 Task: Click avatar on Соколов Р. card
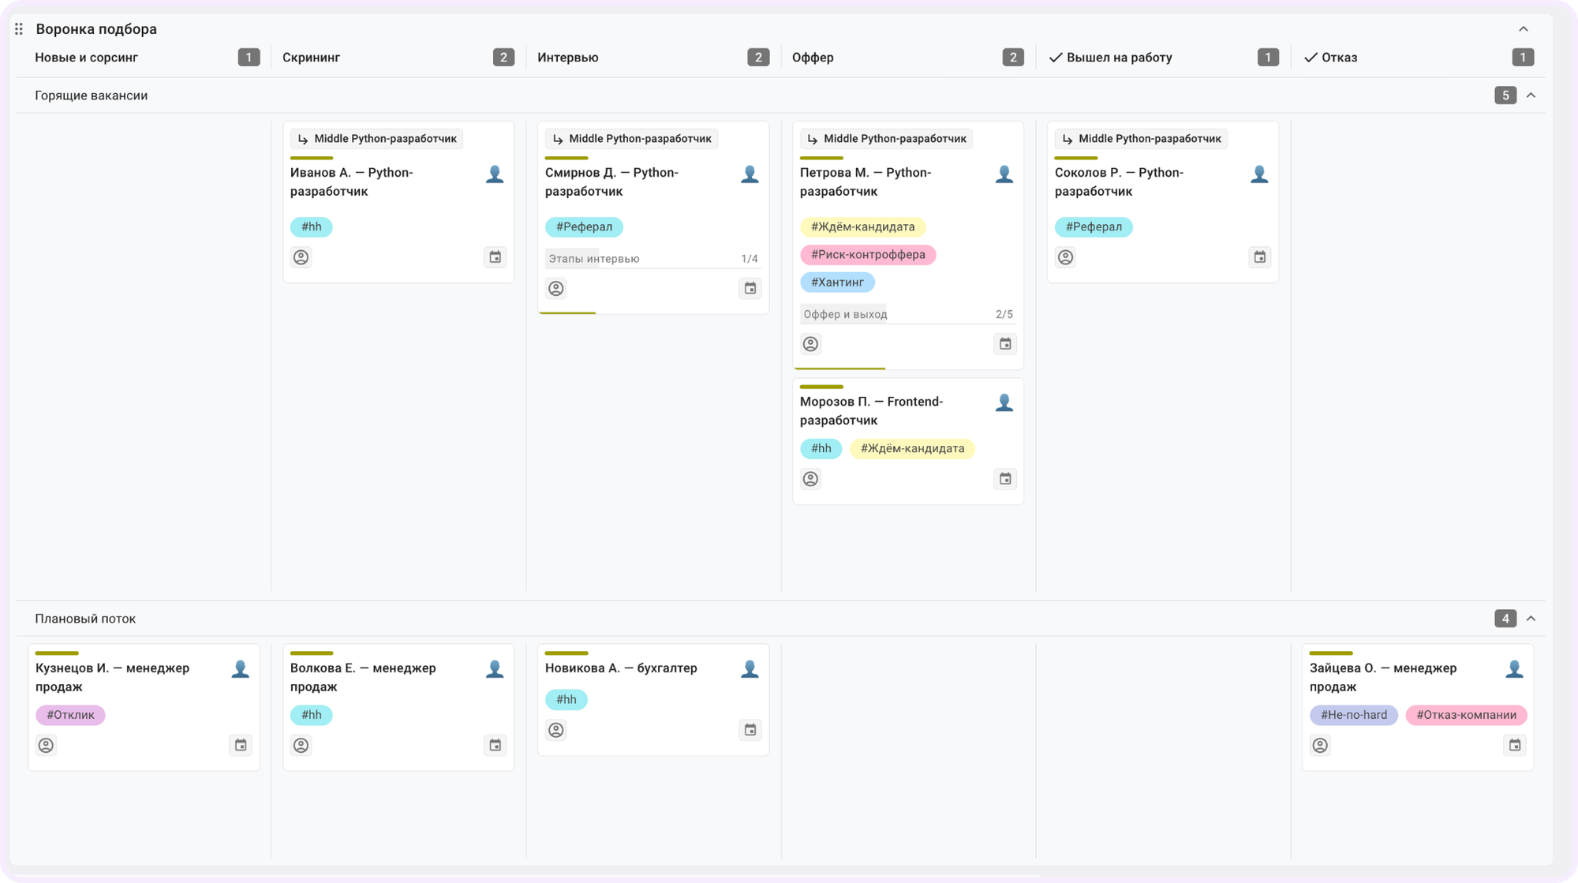pos(1259,174)
